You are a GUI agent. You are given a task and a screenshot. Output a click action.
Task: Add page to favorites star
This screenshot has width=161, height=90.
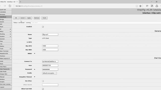[140, 6]
